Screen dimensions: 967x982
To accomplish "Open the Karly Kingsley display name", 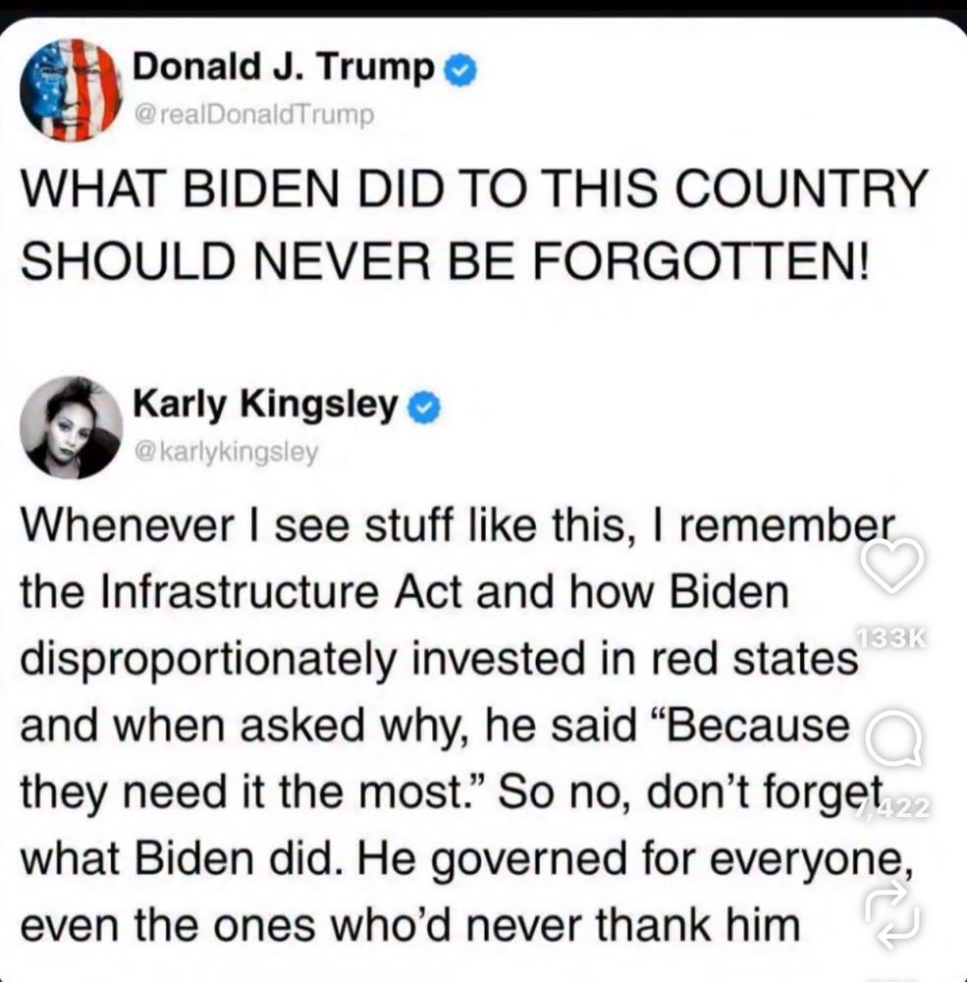I will click(265, 405).
